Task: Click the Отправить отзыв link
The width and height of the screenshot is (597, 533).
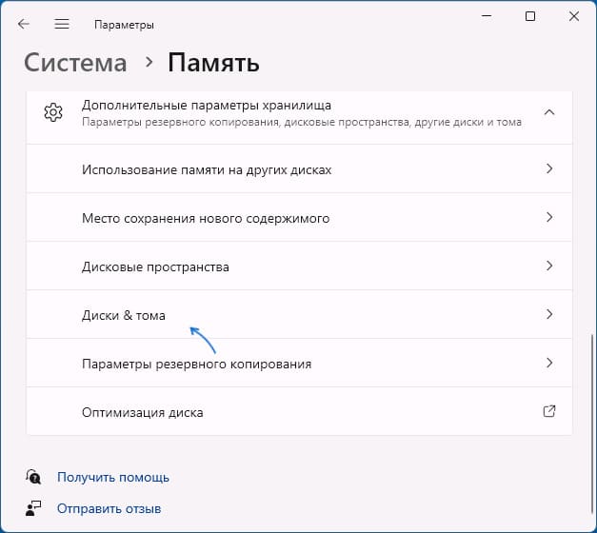Action: click(x=109, y=508)
